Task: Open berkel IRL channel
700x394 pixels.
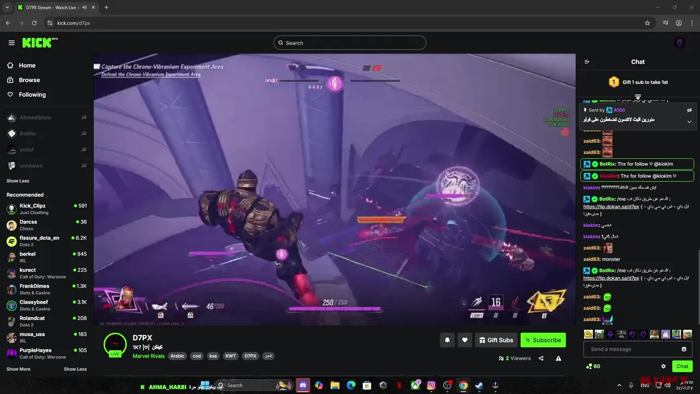Action: point(46,257)
